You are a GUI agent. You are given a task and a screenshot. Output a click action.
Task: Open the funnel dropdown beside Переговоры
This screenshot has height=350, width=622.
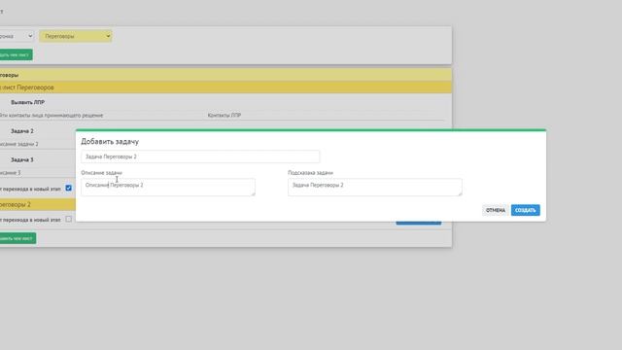[x=17, y=36]
